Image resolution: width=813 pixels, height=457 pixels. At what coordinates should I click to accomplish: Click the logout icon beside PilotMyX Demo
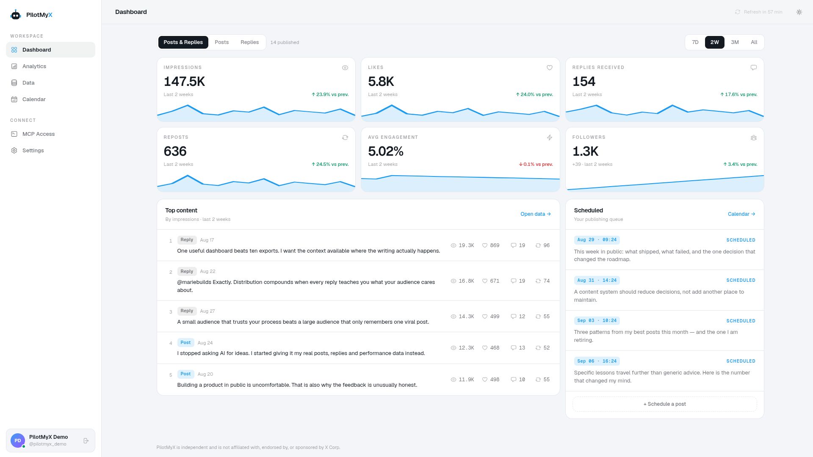(x=86, y=440)
